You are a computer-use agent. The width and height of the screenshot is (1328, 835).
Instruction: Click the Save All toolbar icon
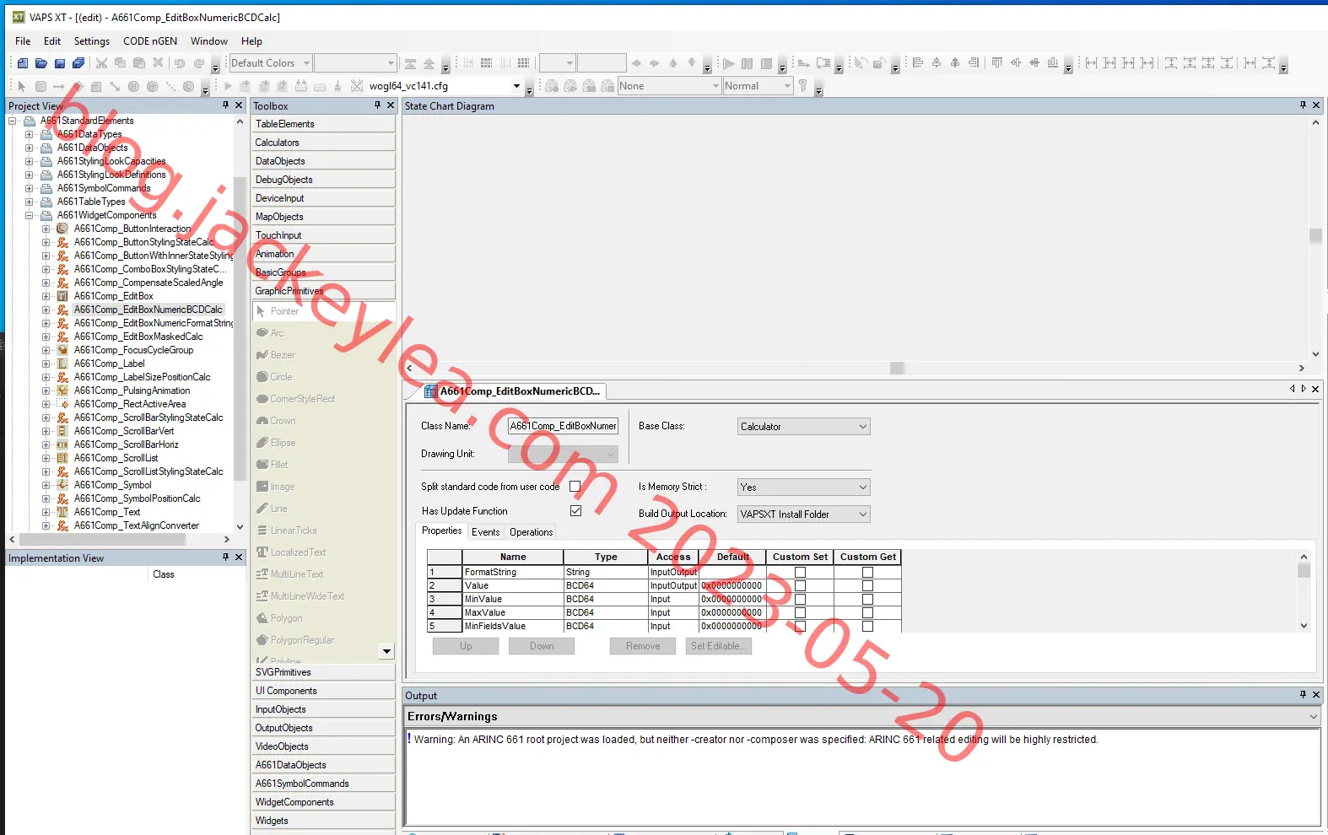78,63
